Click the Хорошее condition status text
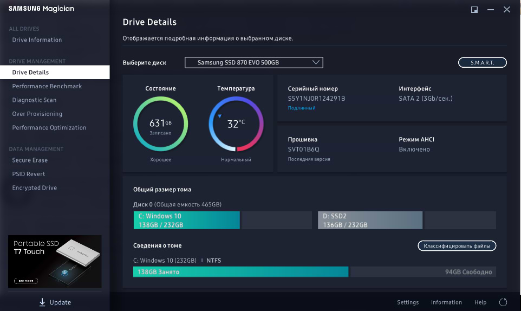The image size is (521, 311). click(x=160, y=159)
